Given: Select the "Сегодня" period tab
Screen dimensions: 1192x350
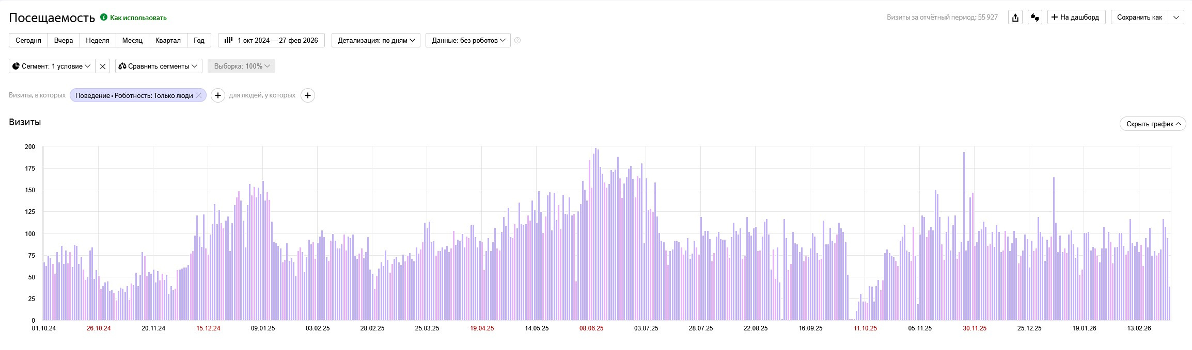Looking at the screenshot, I should [x=28, y=40].
